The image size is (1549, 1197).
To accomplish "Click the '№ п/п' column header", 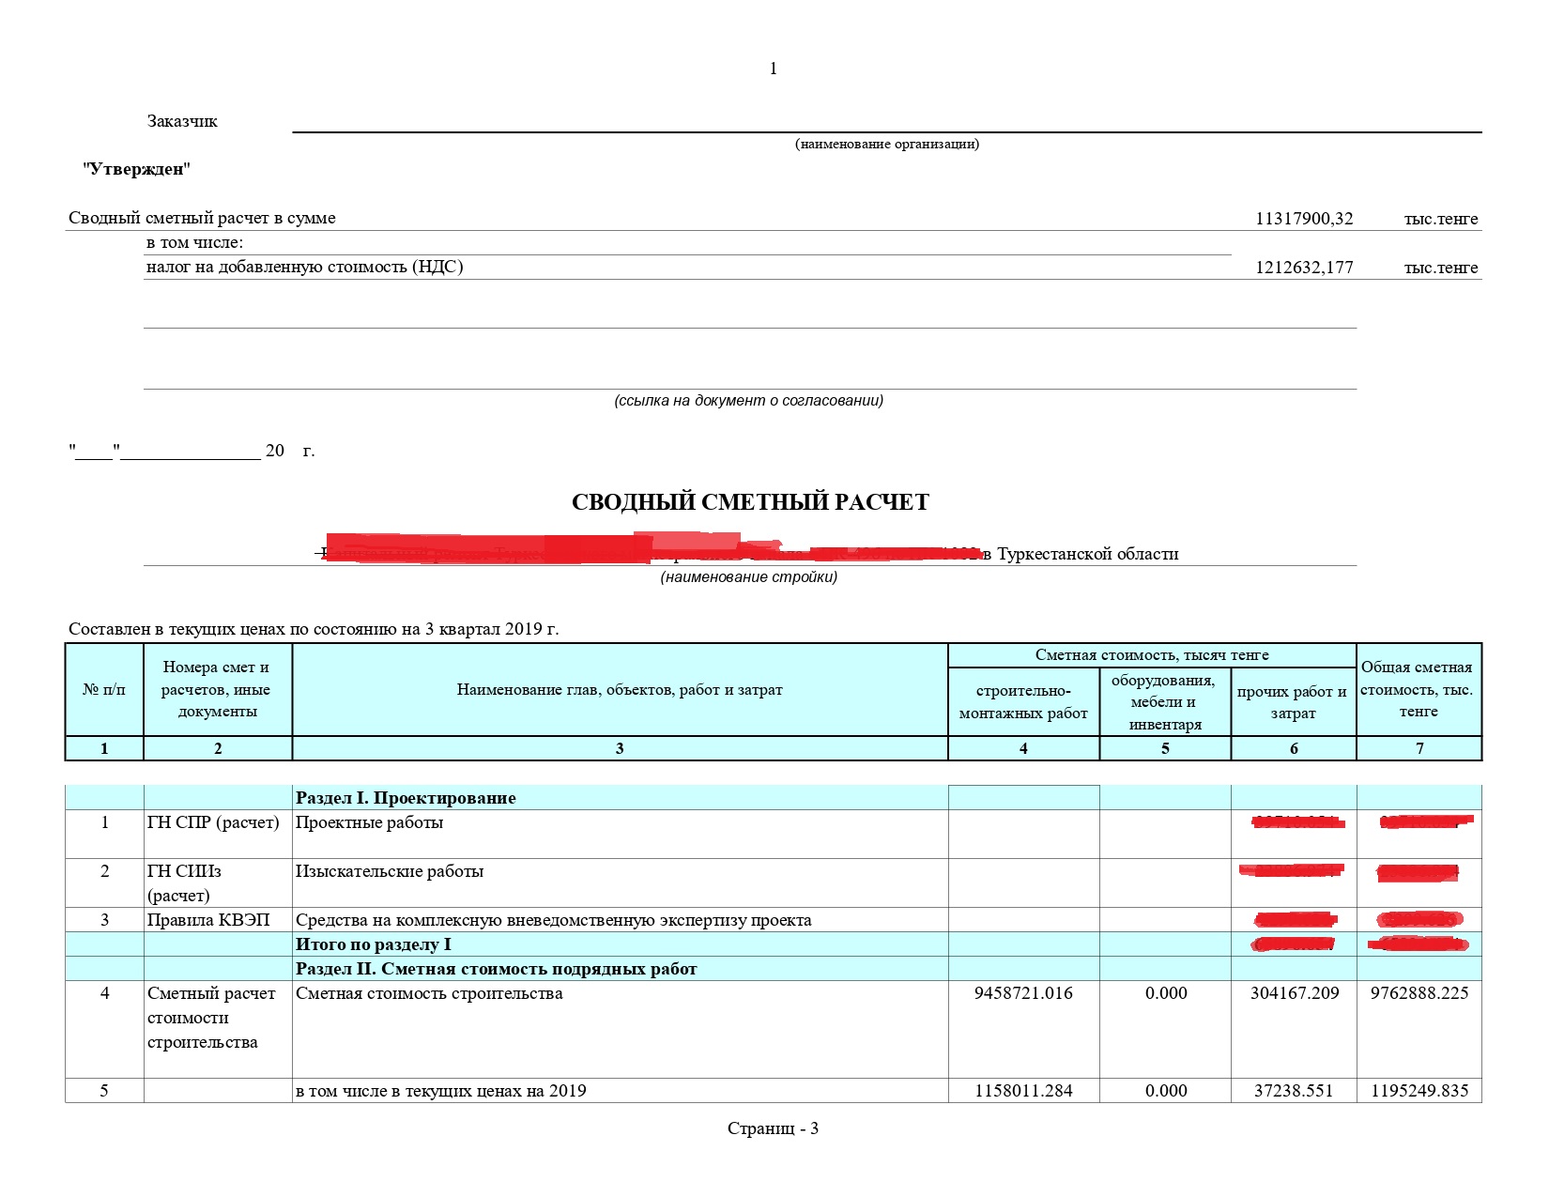I will [x=104, y=690].
